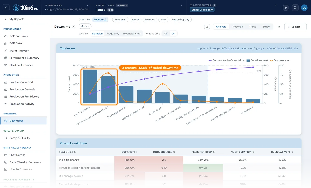Select Downtime in sidebar
The height and width of the screenshot is (188, 311).
click(x=23, y=121)
